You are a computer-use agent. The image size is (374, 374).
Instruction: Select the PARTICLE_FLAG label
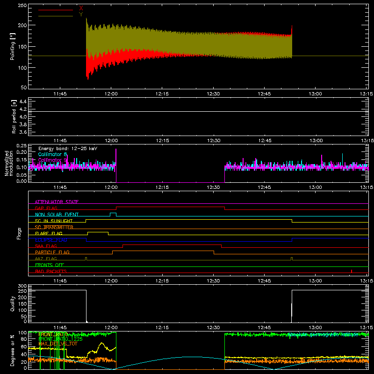[52, 252]
